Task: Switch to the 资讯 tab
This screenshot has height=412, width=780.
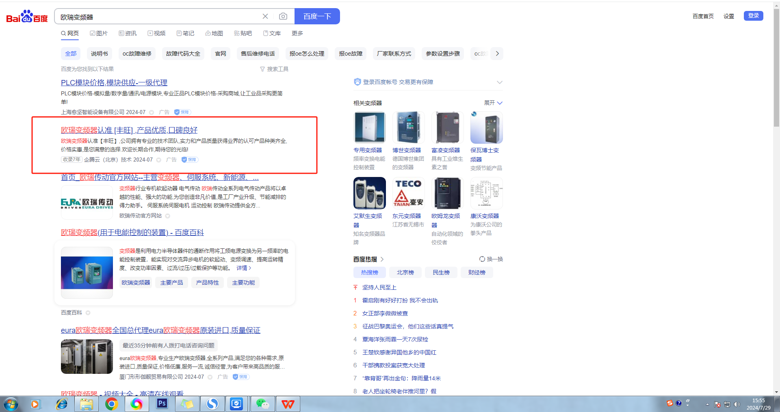Action: pos(128,33)
